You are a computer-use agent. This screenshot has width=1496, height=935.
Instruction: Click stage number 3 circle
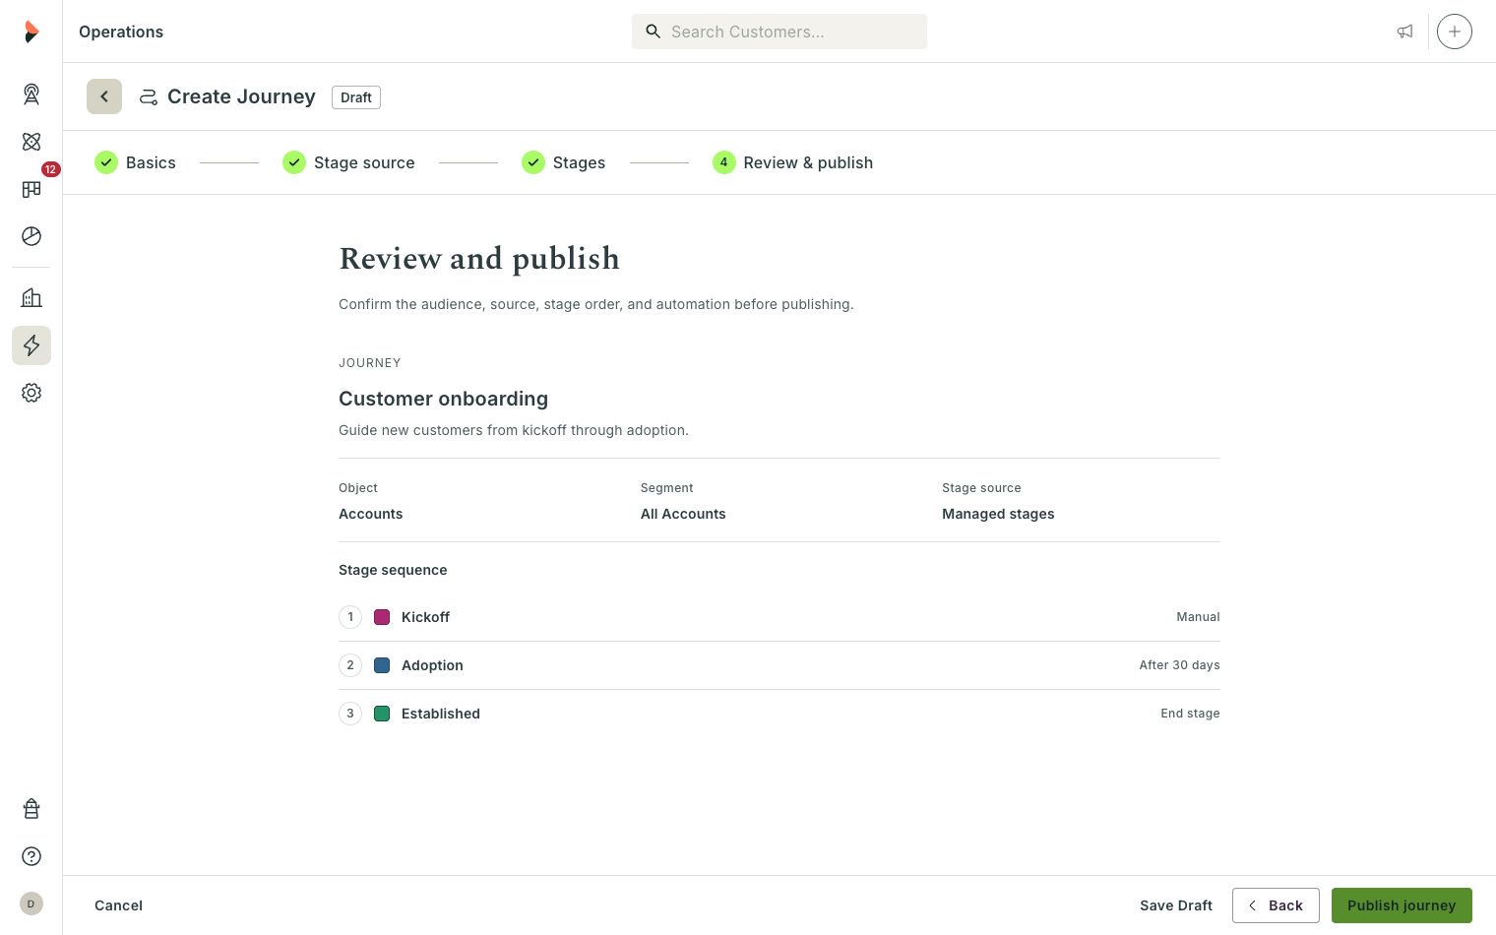pos(350,714)
